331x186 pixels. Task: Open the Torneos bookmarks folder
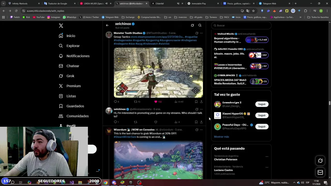pos(211,17)
